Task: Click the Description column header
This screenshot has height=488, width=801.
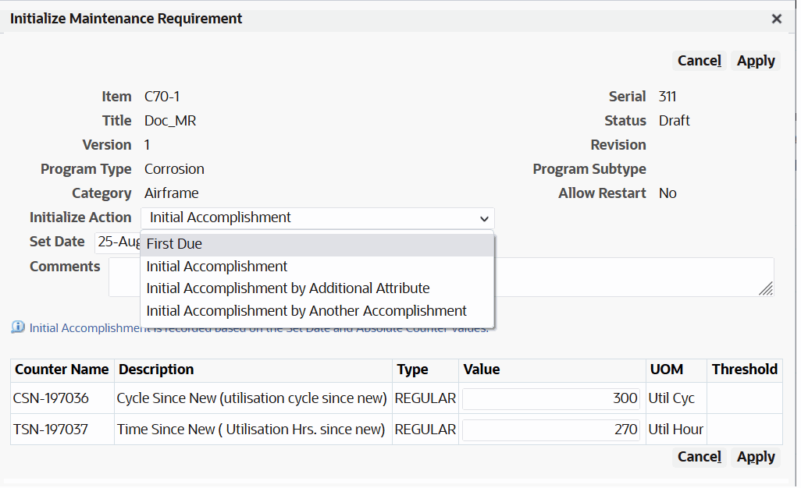Action: [x=156, y=370]
